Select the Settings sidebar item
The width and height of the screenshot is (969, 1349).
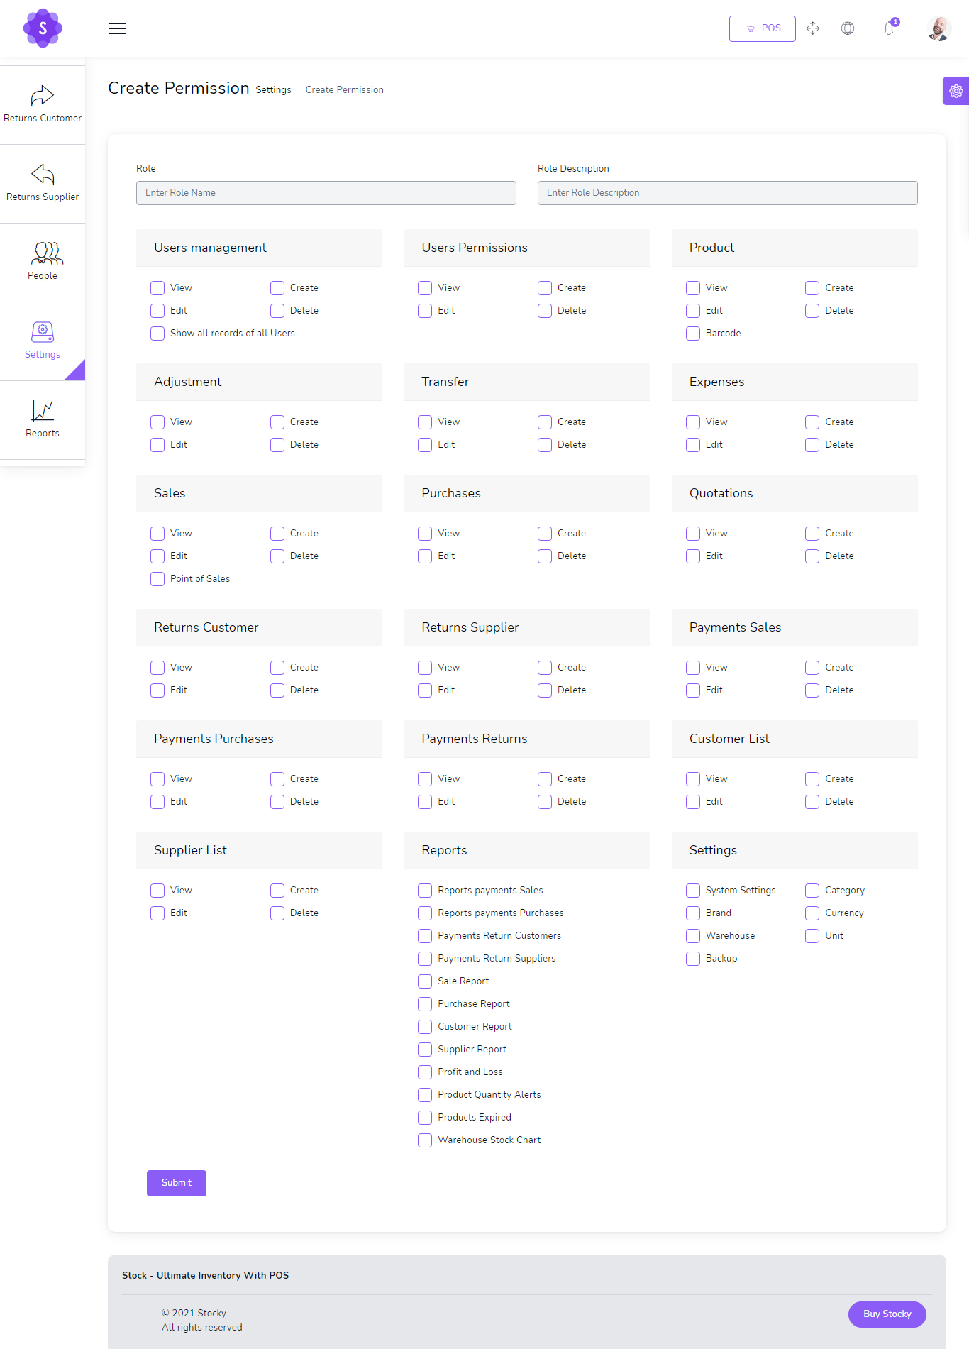pyautogui.click(x=43, y=341)
